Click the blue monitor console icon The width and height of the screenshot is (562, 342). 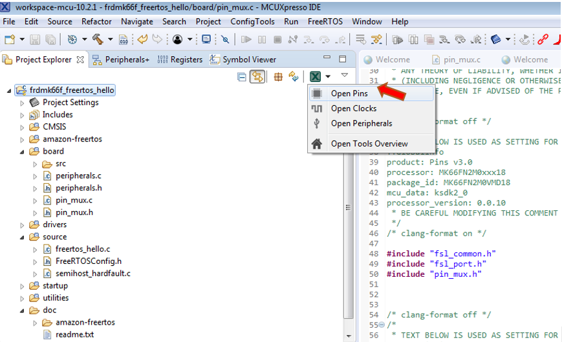[206, 39]
